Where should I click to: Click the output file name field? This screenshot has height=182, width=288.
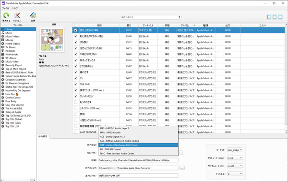[138, 176]
